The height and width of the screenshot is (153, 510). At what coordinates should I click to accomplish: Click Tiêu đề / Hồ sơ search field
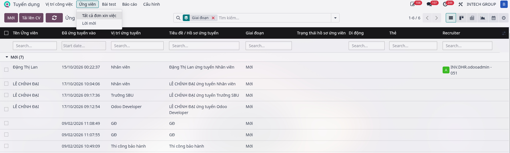(204, 46)
